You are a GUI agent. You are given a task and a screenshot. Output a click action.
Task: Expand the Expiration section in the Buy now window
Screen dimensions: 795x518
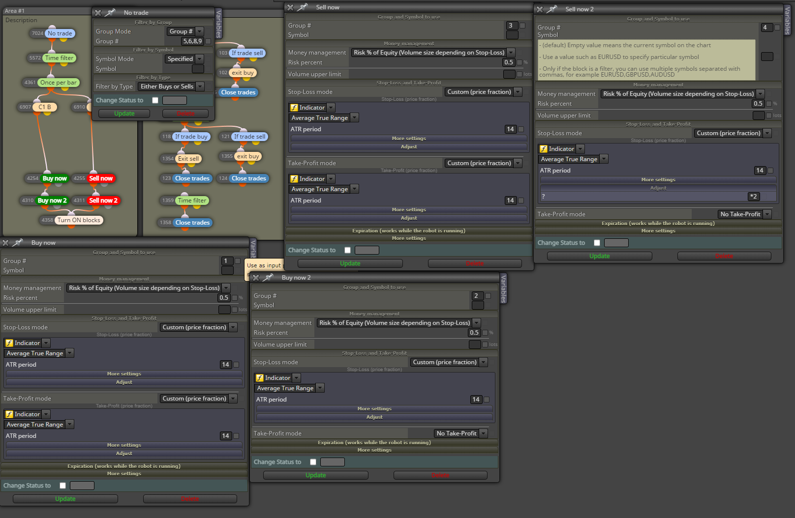point(124,466)
